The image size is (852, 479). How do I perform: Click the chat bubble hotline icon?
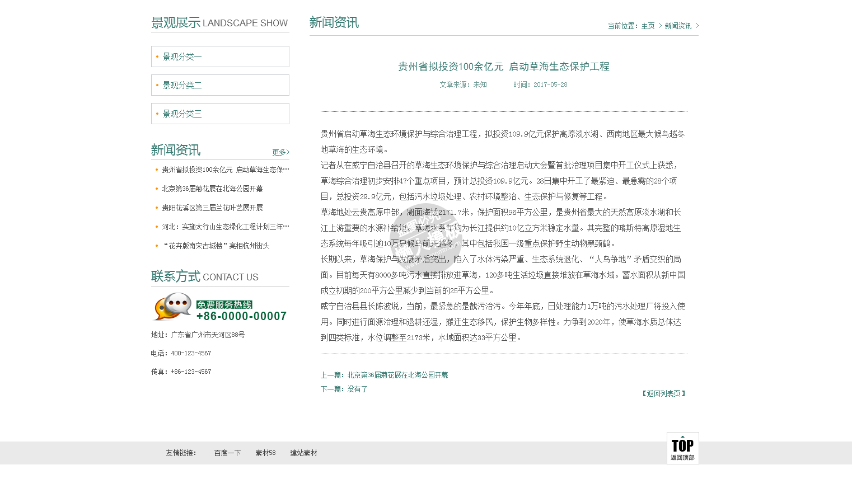tap(172, 307)
